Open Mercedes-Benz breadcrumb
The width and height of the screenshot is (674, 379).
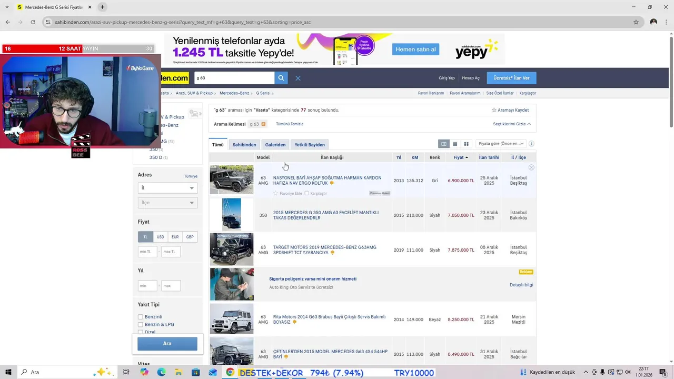(x=234, y=93)
